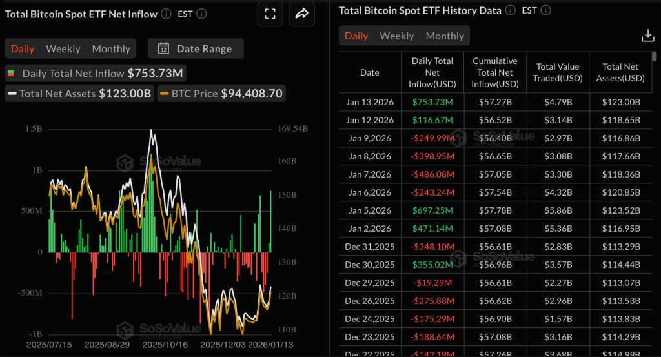This screenshot has height=357, width=661.
Task: Download the ETF history data
Action: (x=647, y=36)
